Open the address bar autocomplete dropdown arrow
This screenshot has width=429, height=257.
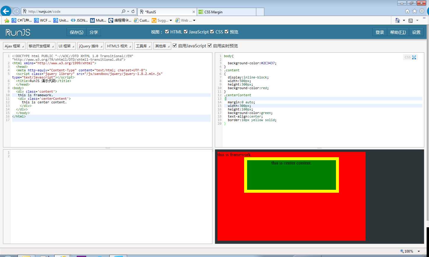(x=128, y=12)
